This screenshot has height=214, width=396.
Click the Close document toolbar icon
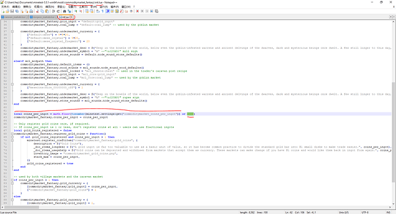(22, 11)
